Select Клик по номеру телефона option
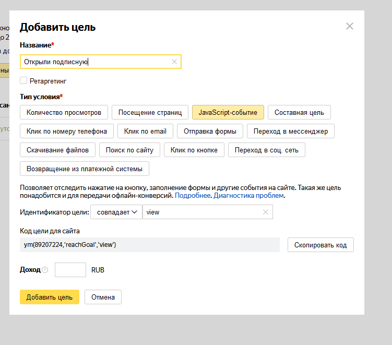392x345 pixels. point(67,131)
